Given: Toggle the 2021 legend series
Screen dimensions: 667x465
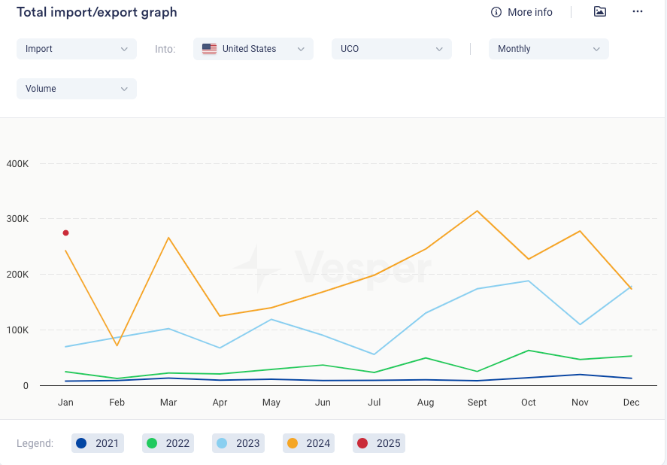Looking at the screenshot, I should pyautogui.click(x=96, y=443).
